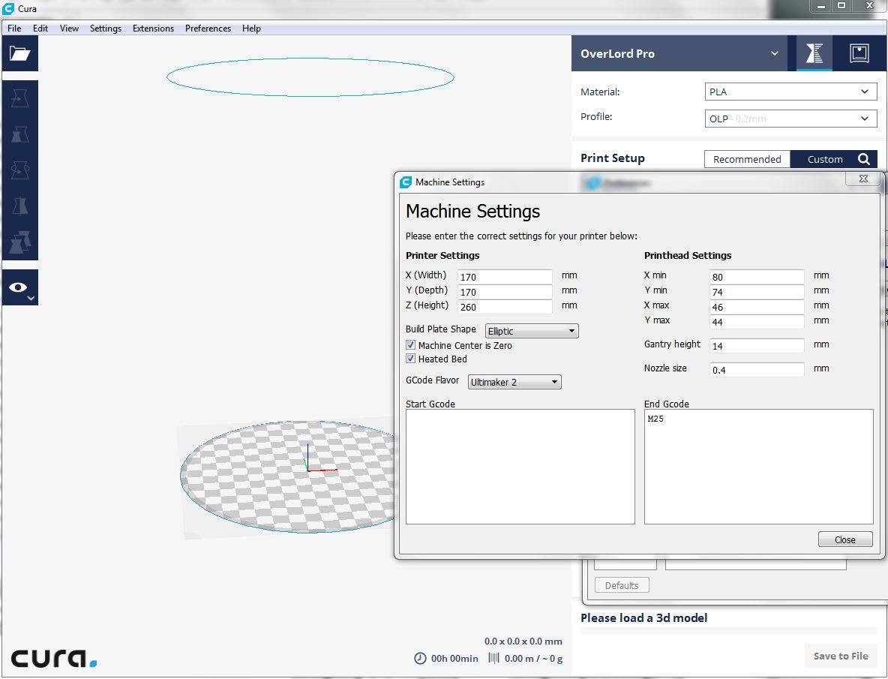Screen dimensions: 888x679
Task: Click the filament length spool icon
Action: (493, 658)
